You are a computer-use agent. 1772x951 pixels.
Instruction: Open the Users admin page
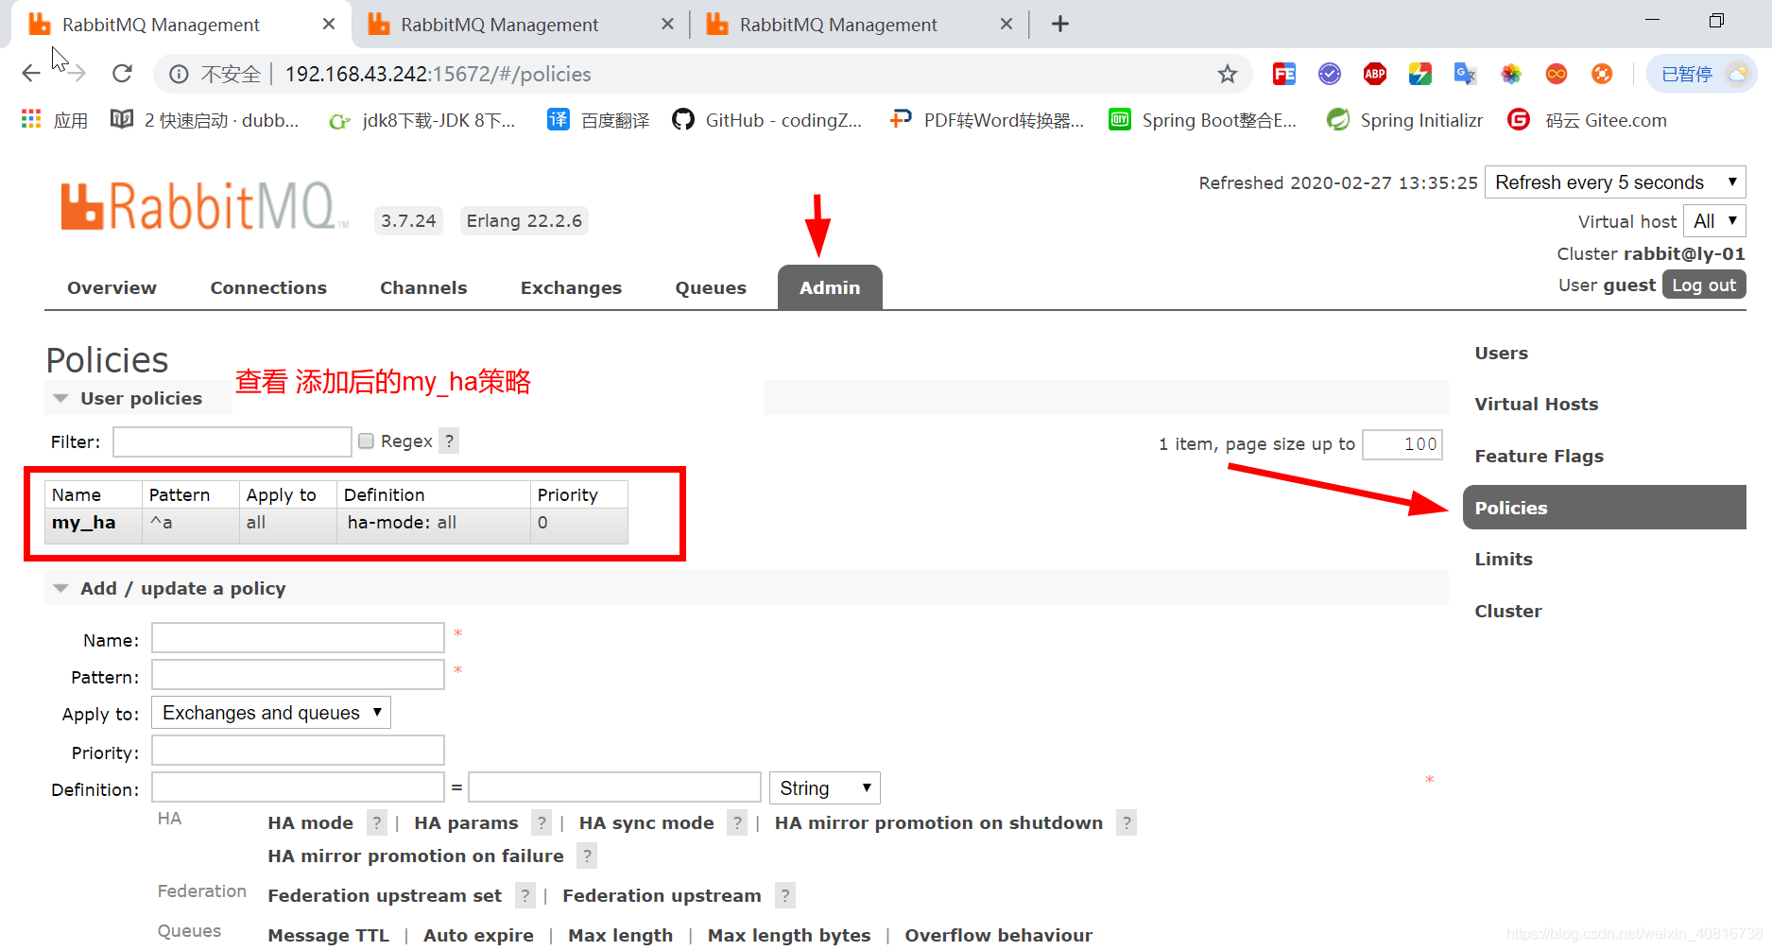(1501, 353)
